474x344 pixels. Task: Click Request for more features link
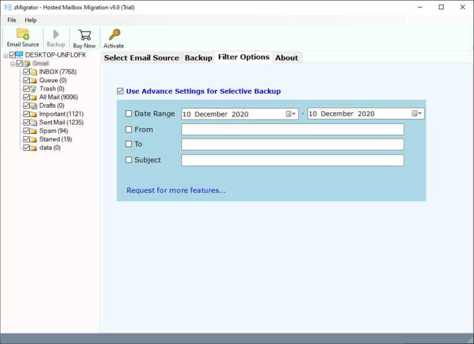176,190
